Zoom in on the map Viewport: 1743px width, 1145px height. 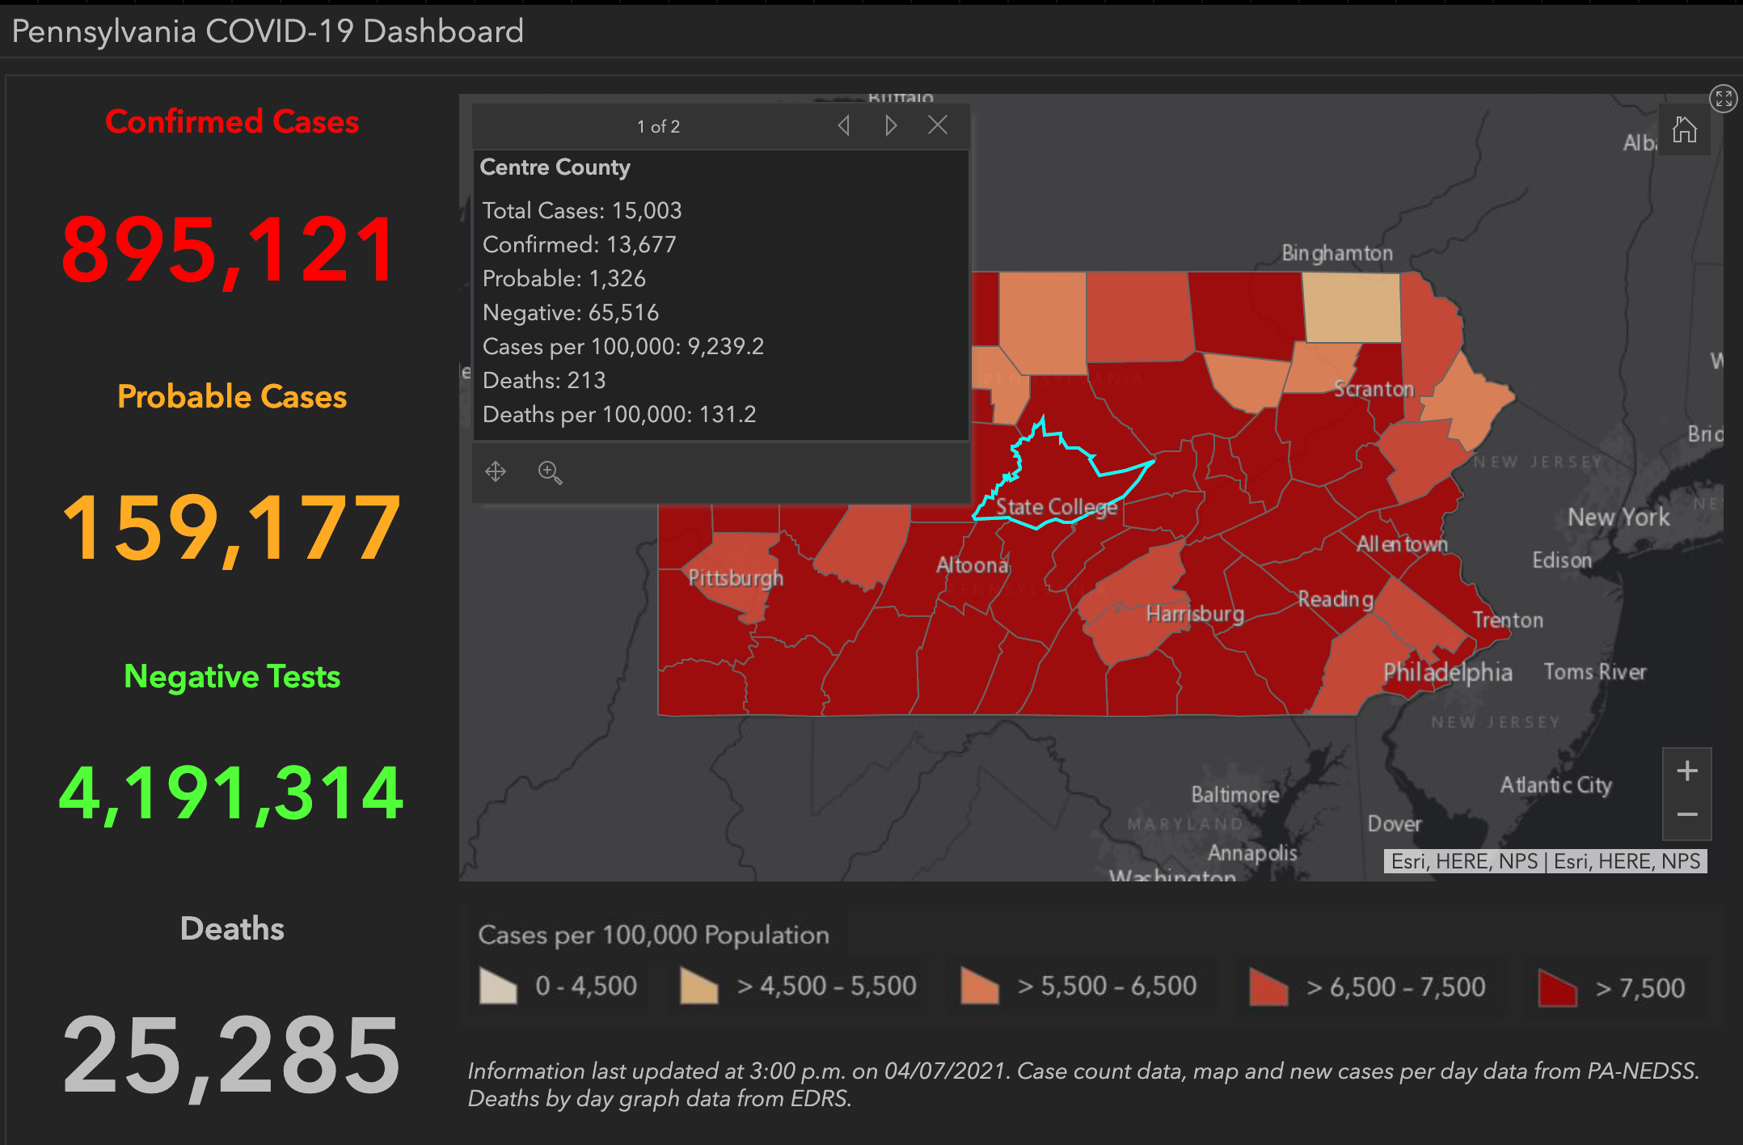tap(1687, 771)
